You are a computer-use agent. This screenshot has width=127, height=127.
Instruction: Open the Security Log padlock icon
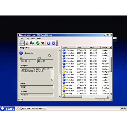[x=27, y=43]
